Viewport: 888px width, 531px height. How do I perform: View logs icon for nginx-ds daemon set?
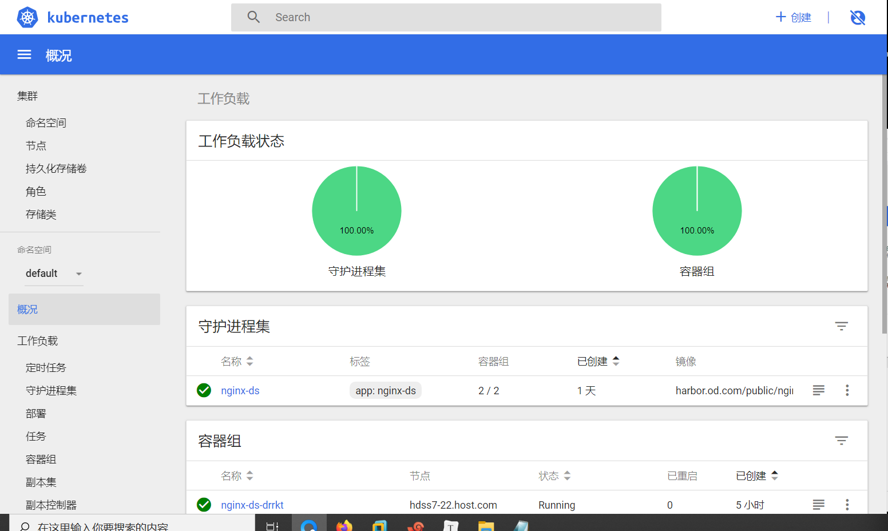(818, 390)
